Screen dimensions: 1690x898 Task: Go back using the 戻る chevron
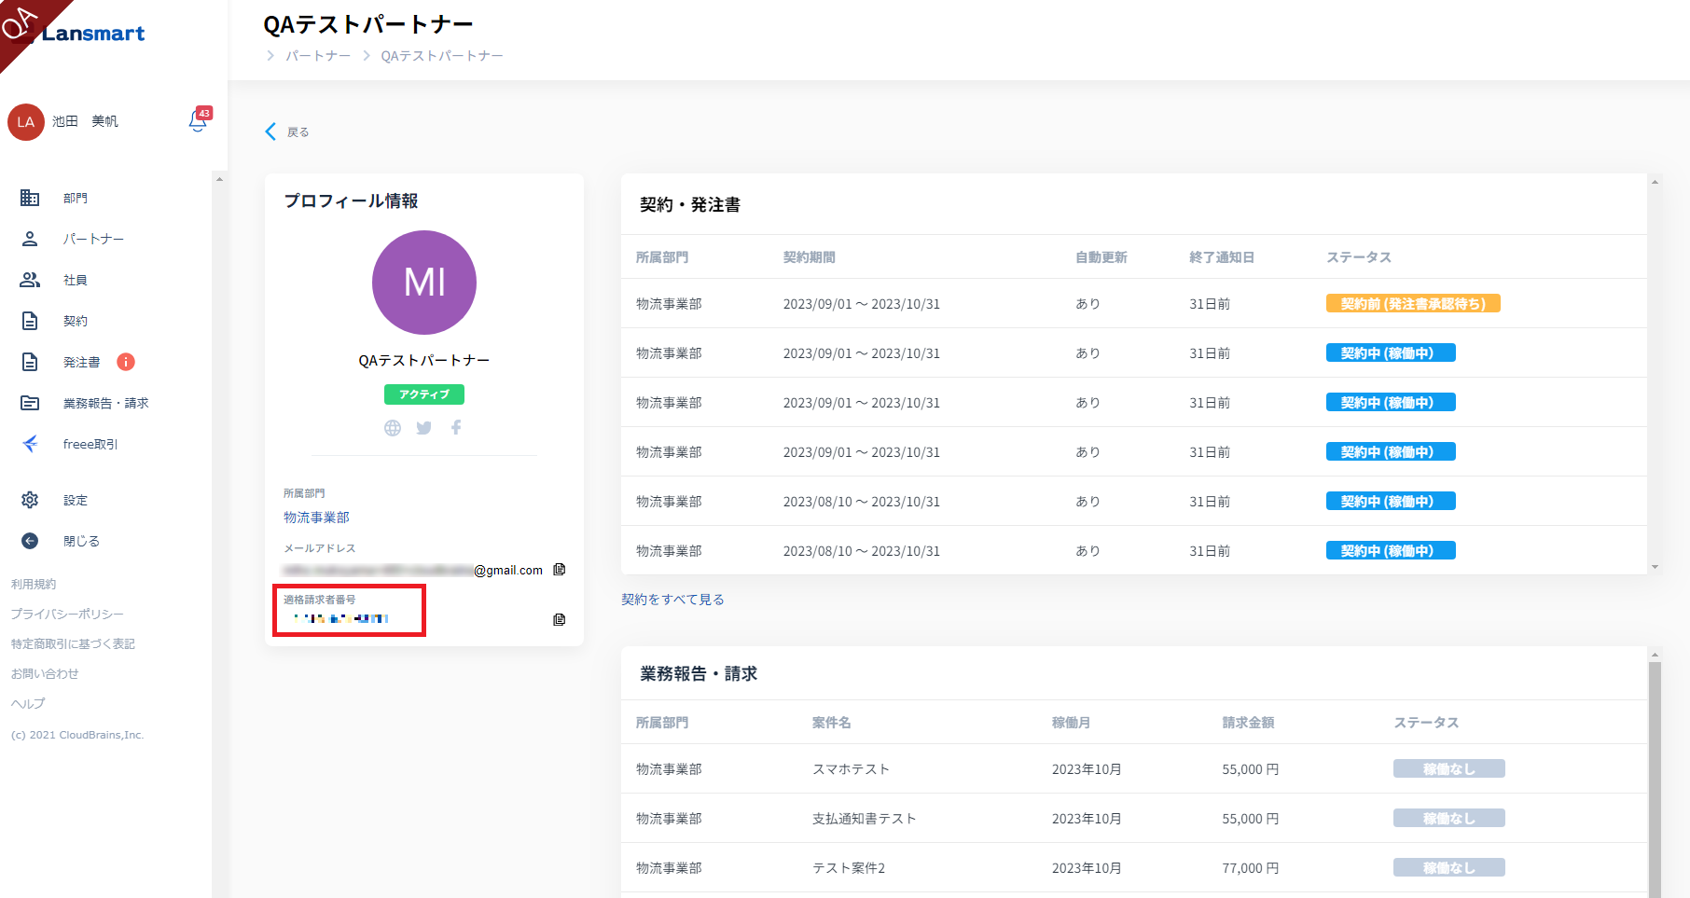270,131
